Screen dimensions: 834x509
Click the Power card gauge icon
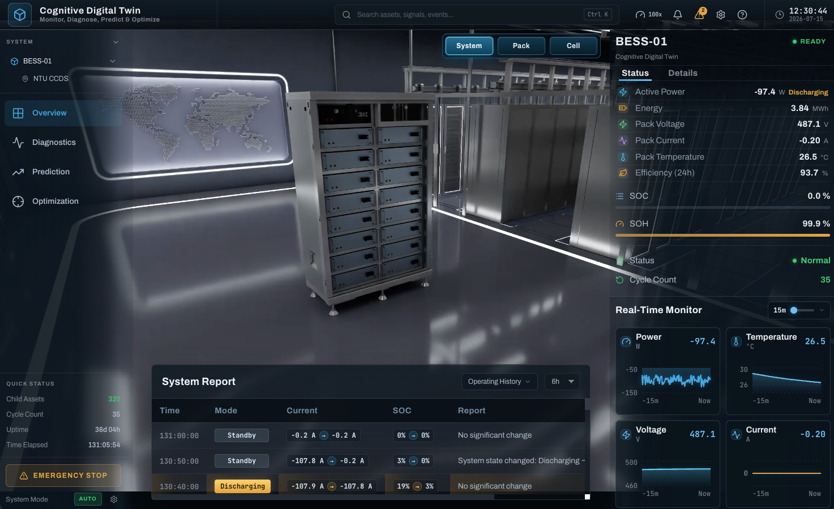[626, 341]
